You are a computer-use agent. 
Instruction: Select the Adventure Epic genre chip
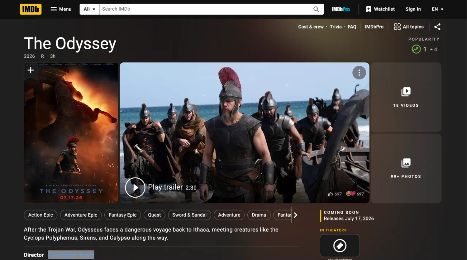click(81, 215)
